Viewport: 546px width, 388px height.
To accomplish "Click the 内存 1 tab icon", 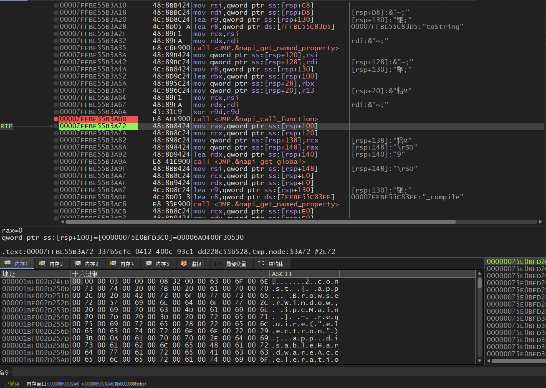I will [x=7, y=264].
